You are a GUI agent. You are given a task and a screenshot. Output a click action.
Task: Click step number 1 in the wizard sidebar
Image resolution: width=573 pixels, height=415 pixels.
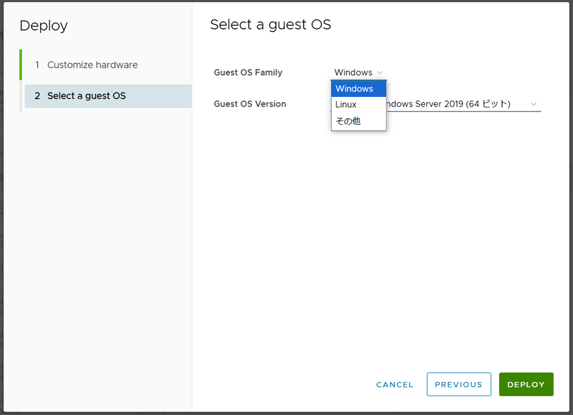[x=37, y=65]
